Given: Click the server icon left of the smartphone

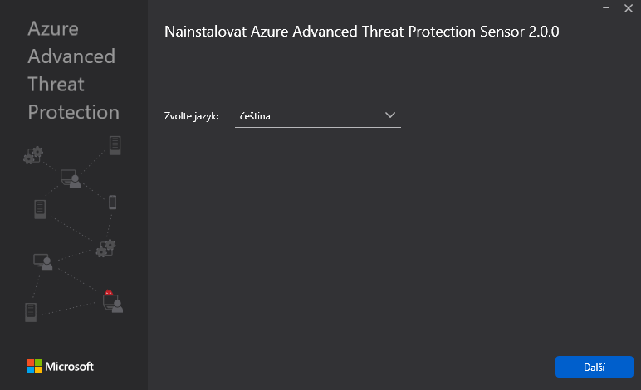Looking at the screenshot, I should pyautogui.click(x=40, y=208).
